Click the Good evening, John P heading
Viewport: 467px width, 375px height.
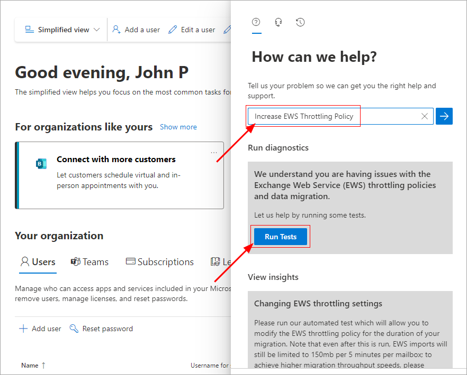click(102, 72)
